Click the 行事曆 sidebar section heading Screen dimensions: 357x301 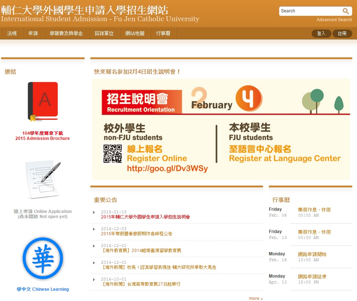coord(281,200)
